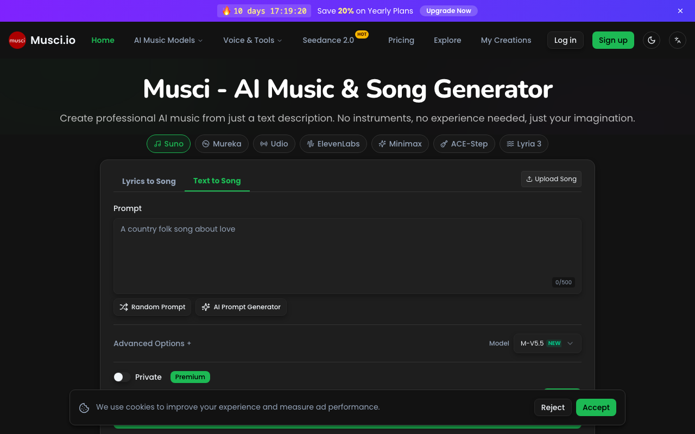Close the promo banner with X
Viewport: 695px width, 434px height.
(680, 11)
